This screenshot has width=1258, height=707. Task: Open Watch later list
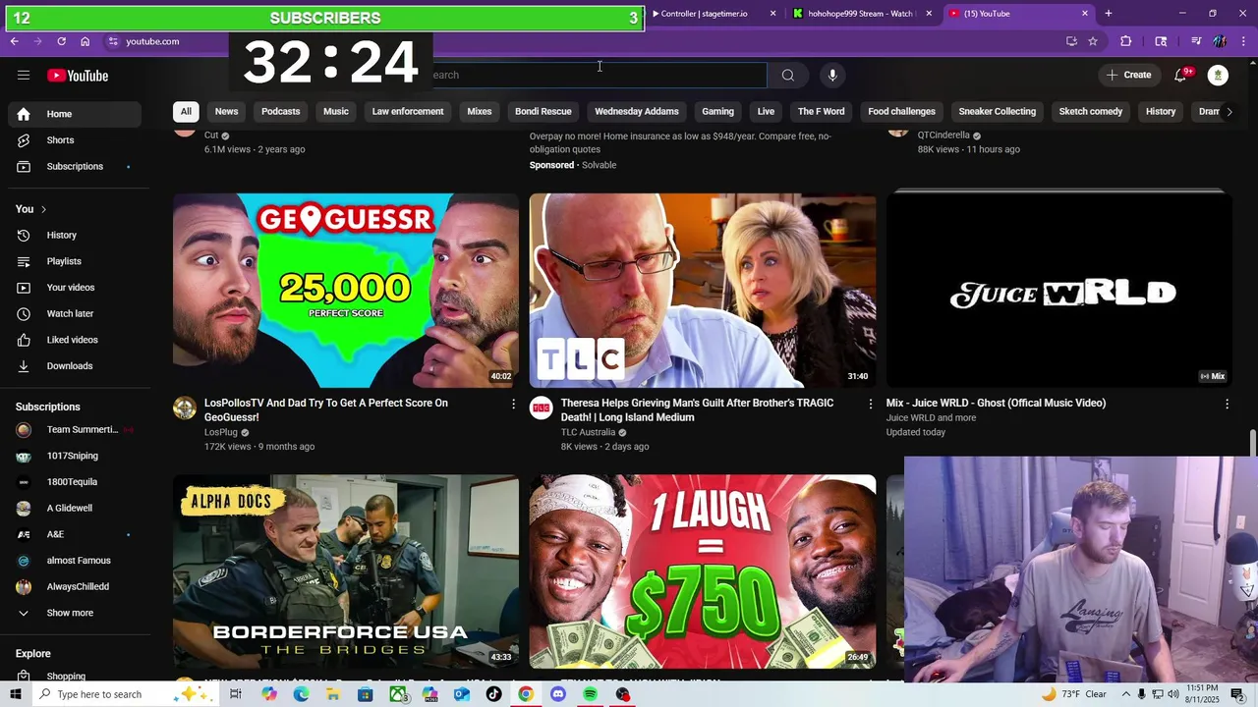(x=74, y=314)
